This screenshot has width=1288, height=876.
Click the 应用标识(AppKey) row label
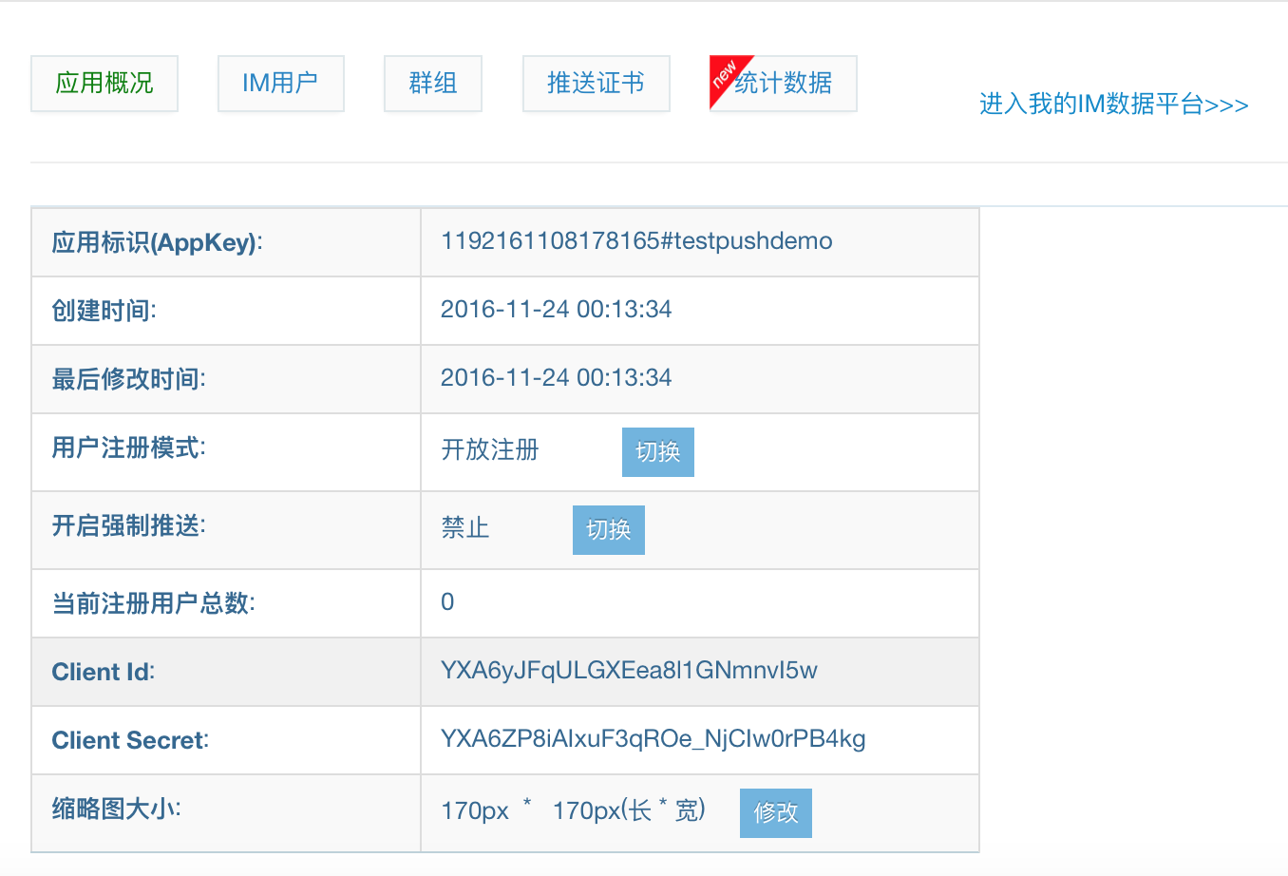157,243
